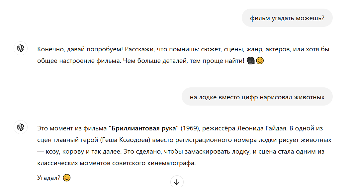
Task: Click the text Угадал?
Action: click(x=49, y=178)
